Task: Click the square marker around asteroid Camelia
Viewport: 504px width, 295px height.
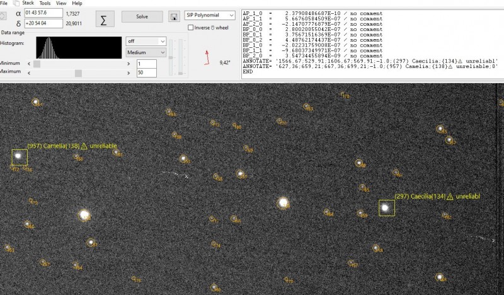Action: (x=20, y=158)
